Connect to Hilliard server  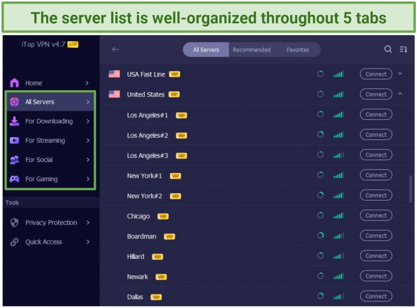(x=376, y=256)
